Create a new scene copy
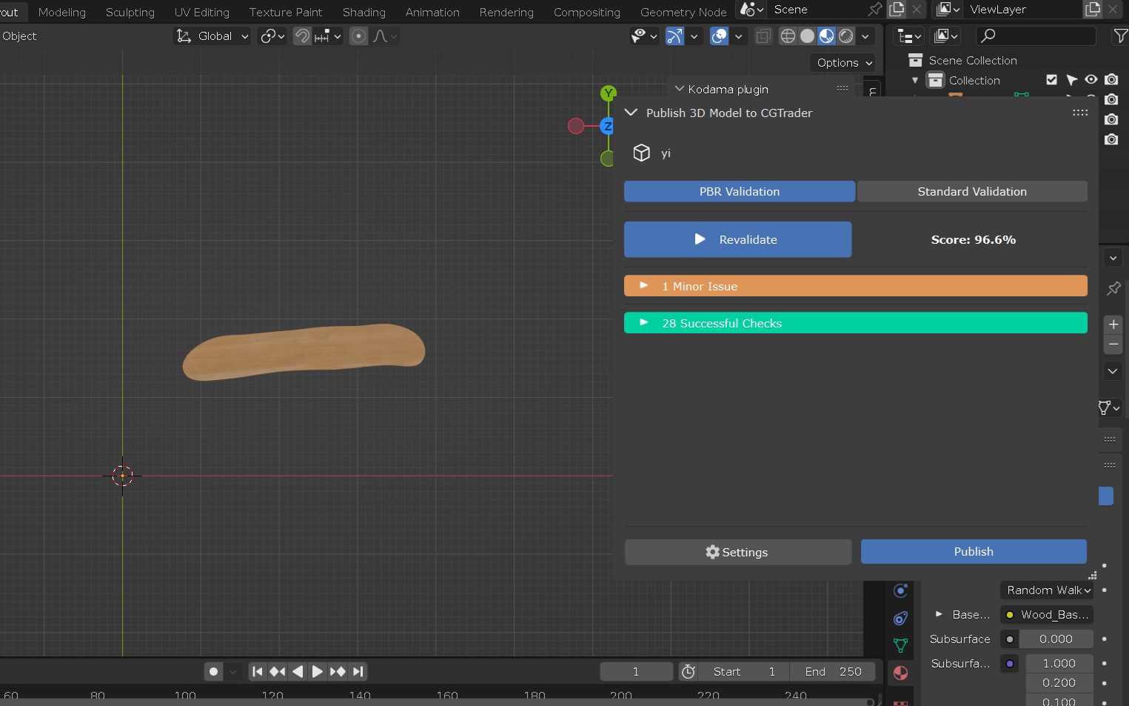 point(897,10)
